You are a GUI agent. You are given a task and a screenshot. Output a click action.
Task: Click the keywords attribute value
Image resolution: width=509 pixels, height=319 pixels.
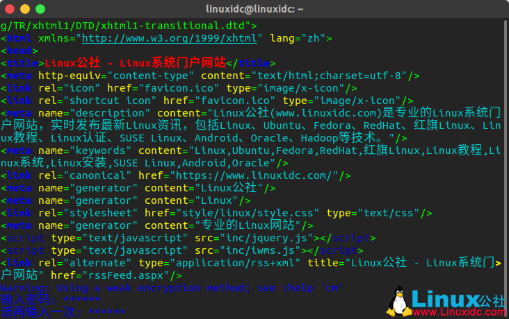100,150
